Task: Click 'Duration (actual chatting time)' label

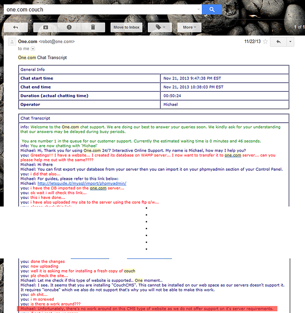Action: click(x=54, y=96)
